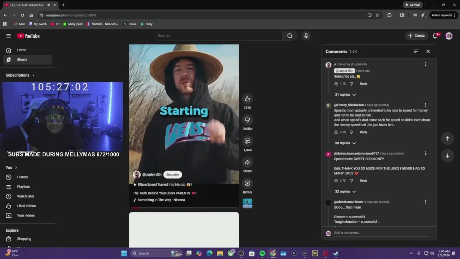Viewport: 460px width, 259px height.
Task: Reply to 'SWEET FOR MONEY' comment
Action: click(x=364, y=181)
